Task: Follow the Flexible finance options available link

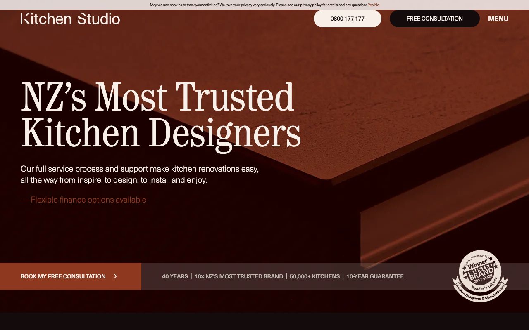Action: click(83, 200)
